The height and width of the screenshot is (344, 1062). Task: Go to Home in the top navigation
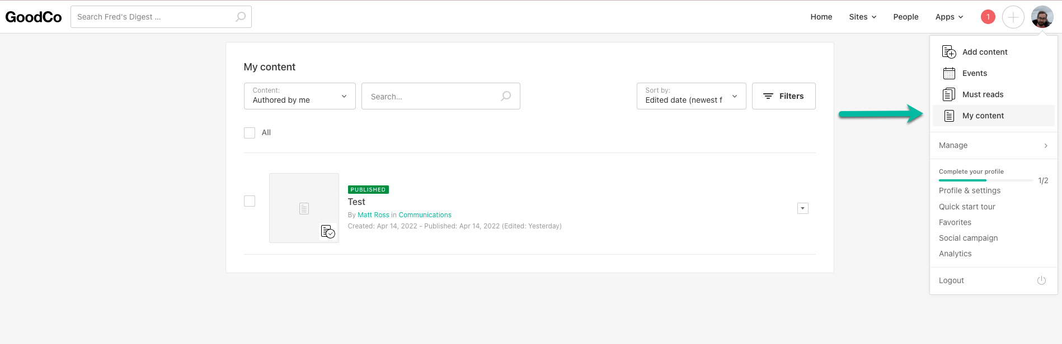click(x=821, y=17)
